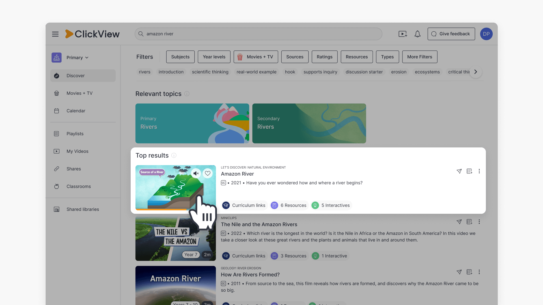Open more options for How Are Rivers Formed
This screenshot has height=305, width=543.
point(479,272)
